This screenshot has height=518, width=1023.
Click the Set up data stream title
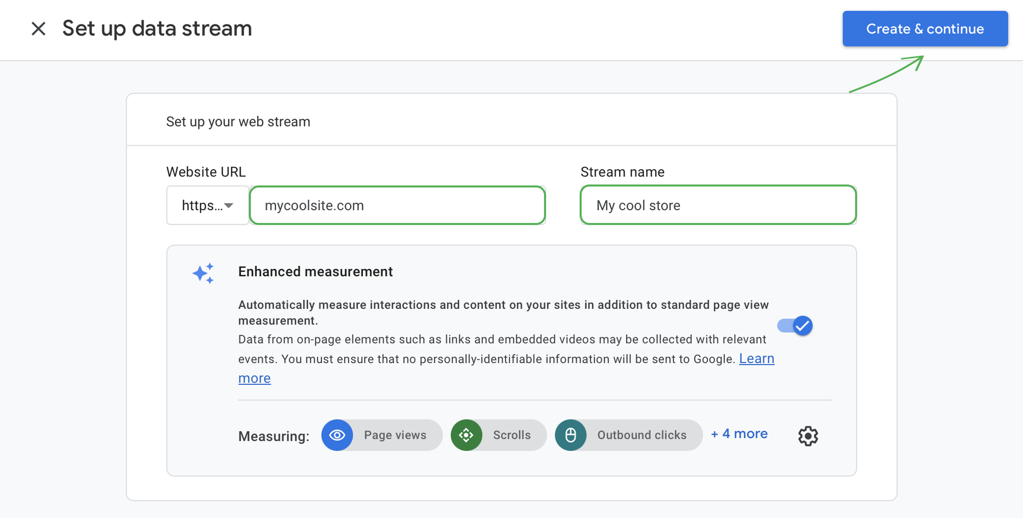(157, 29)
